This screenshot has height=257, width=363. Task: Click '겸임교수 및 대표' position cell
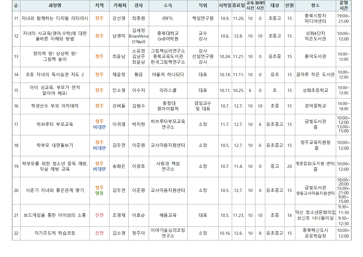pyautogui.click(x=203, y=106)
